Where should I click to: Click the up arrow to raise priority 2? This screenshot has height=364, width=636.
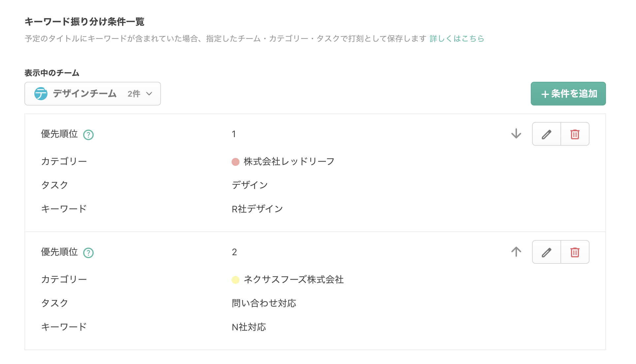516,251
